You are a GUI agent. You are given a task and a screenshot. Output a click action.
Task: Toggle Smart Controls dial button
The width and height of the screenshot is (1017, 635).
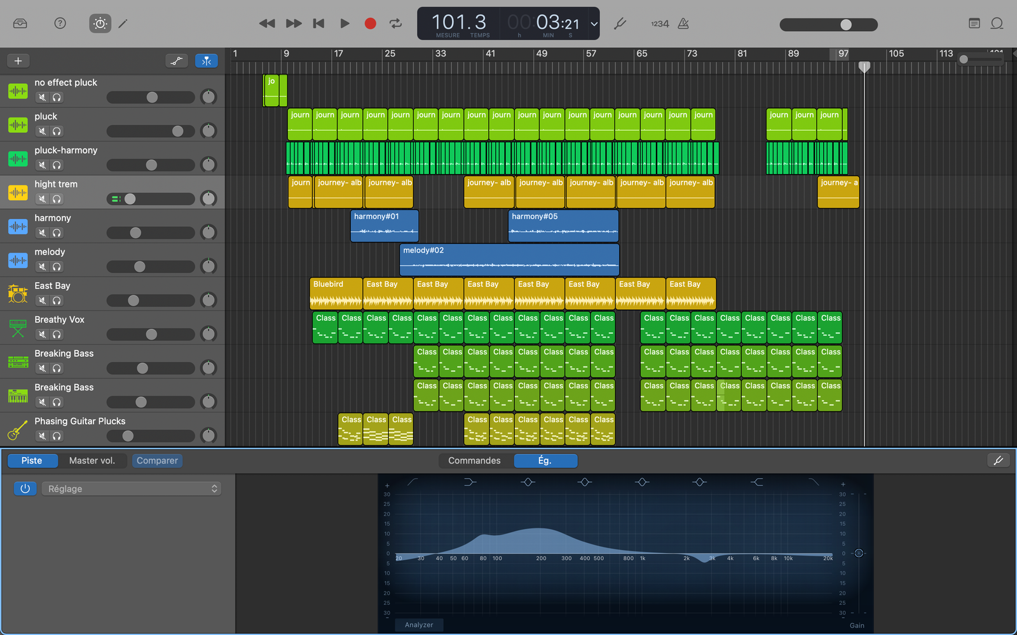point(100,23)
